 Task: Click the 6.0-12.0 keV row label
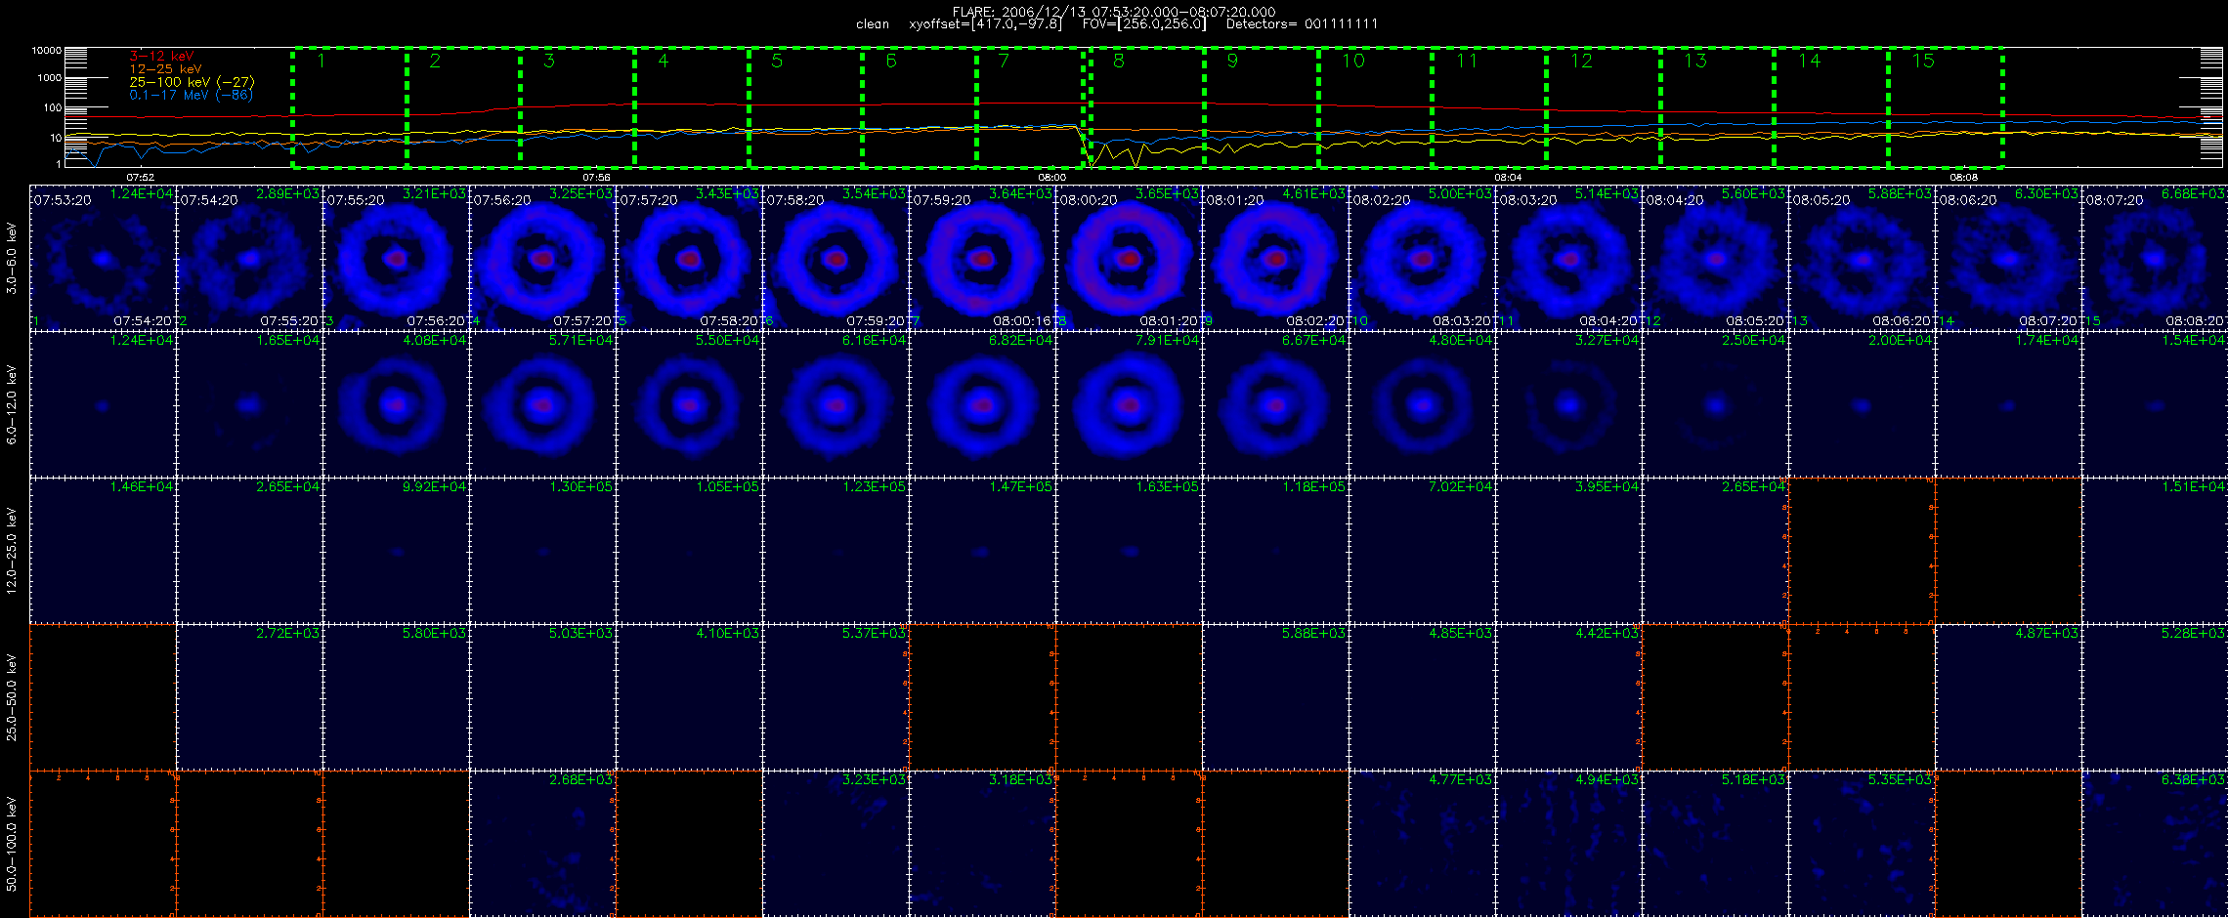point(12,404)
